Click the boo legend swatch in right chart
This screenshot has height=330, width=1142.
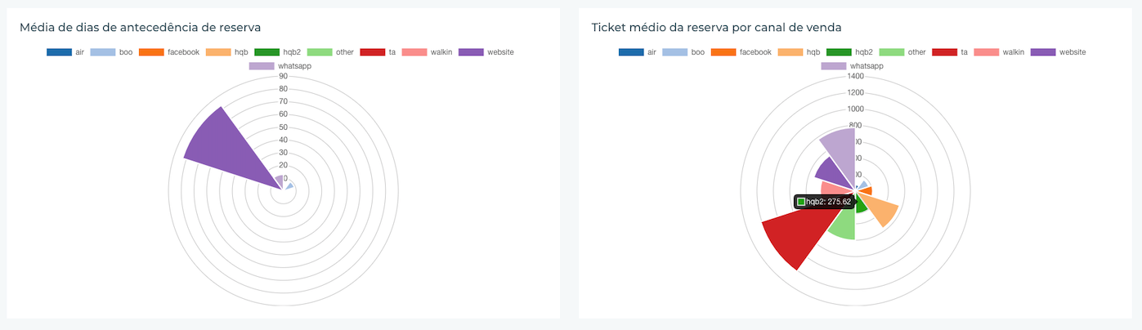[674, 52]
